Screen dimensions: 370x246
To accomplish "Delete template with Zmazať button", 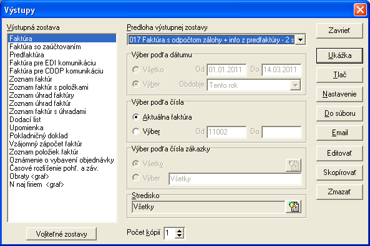I will (x=339, y=192).
